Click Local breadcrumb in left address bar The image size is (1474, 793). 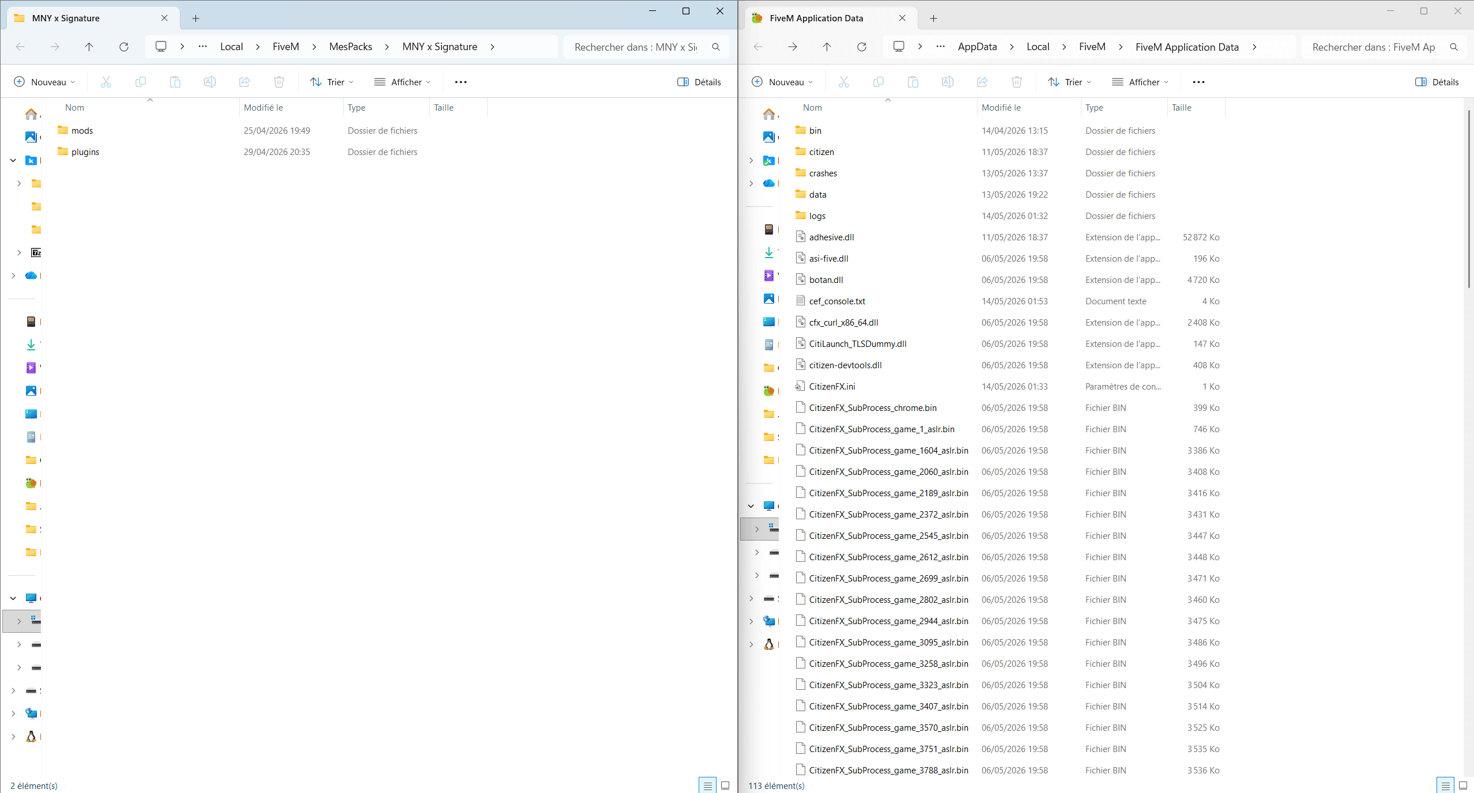click(x=231, y=47)
